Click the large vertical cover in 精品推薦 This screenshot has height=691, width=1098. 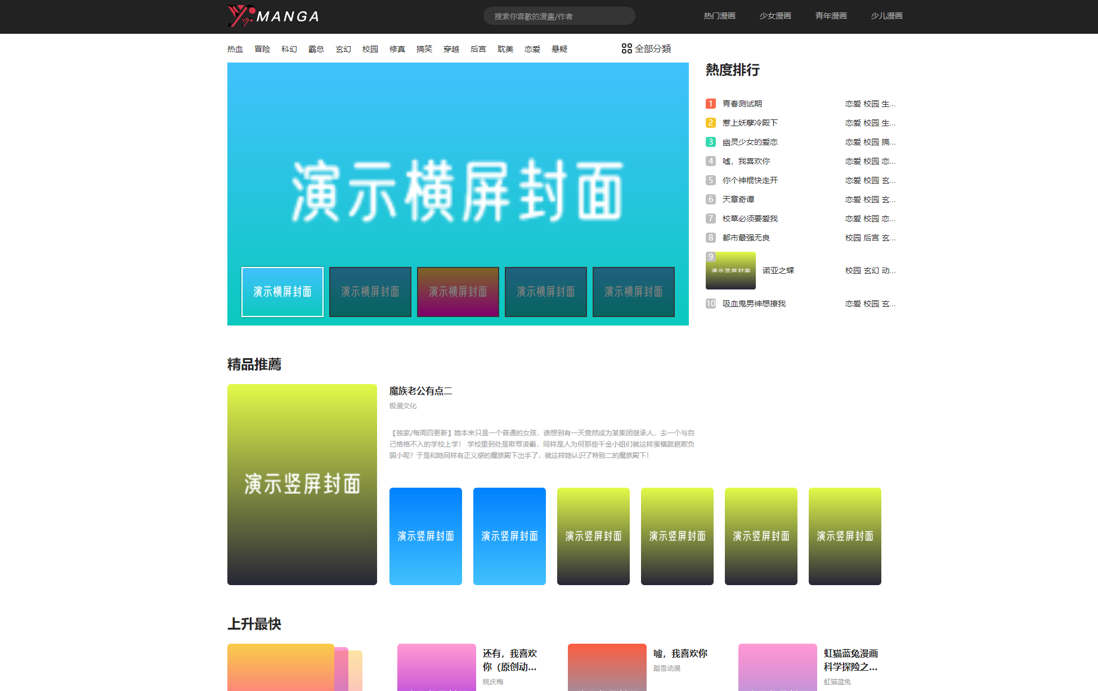click(302, 484)
